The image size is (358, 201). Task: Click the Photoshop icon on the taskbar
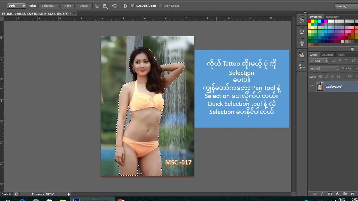(76, 200)
